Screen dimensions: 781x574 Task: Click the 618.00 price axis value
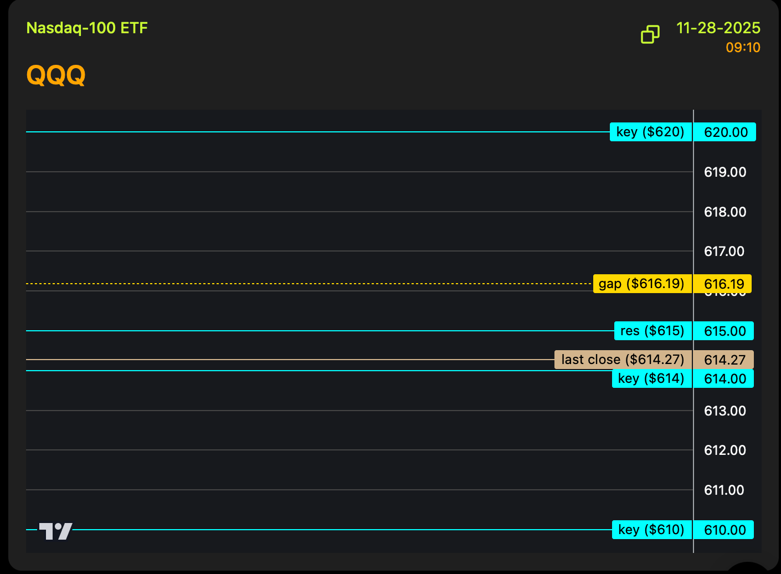coord(725,212)
